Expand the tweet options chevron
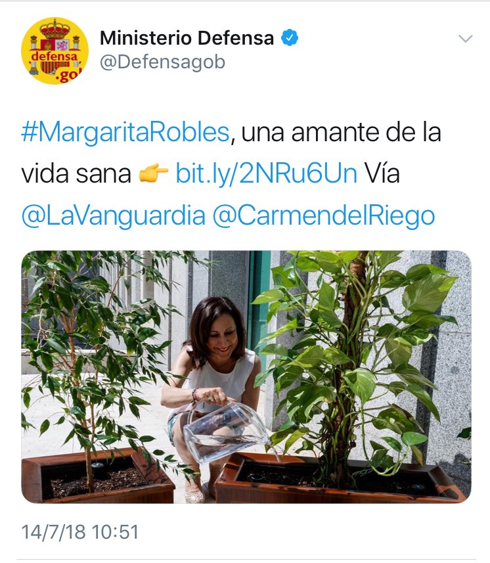Screen dimensions: 490x563 pos(466,38)
